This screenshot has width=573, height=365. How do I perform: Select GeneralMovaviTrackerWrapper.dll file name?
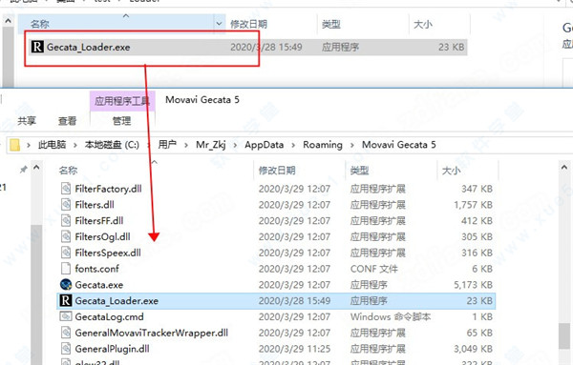pyautogui.click(x=151, y=333)
